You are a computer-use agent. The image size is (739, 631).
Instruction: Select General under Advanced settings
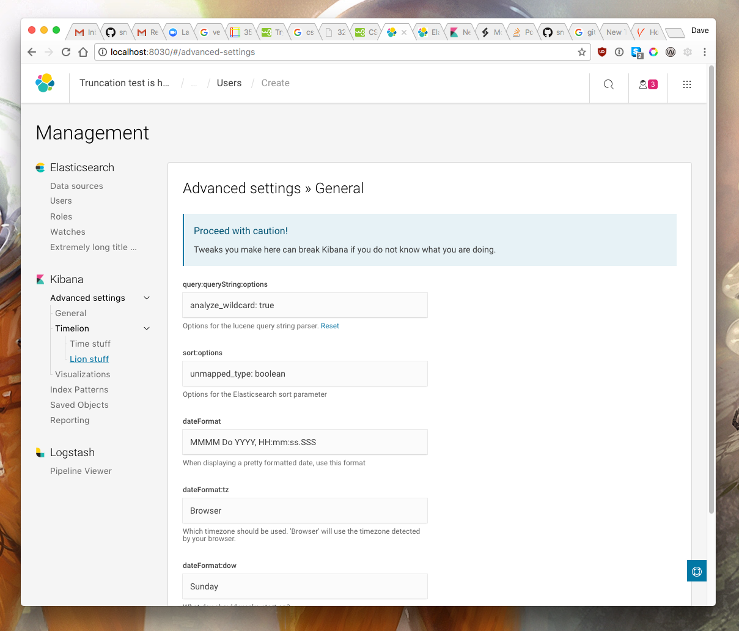[x=71, y=313]
